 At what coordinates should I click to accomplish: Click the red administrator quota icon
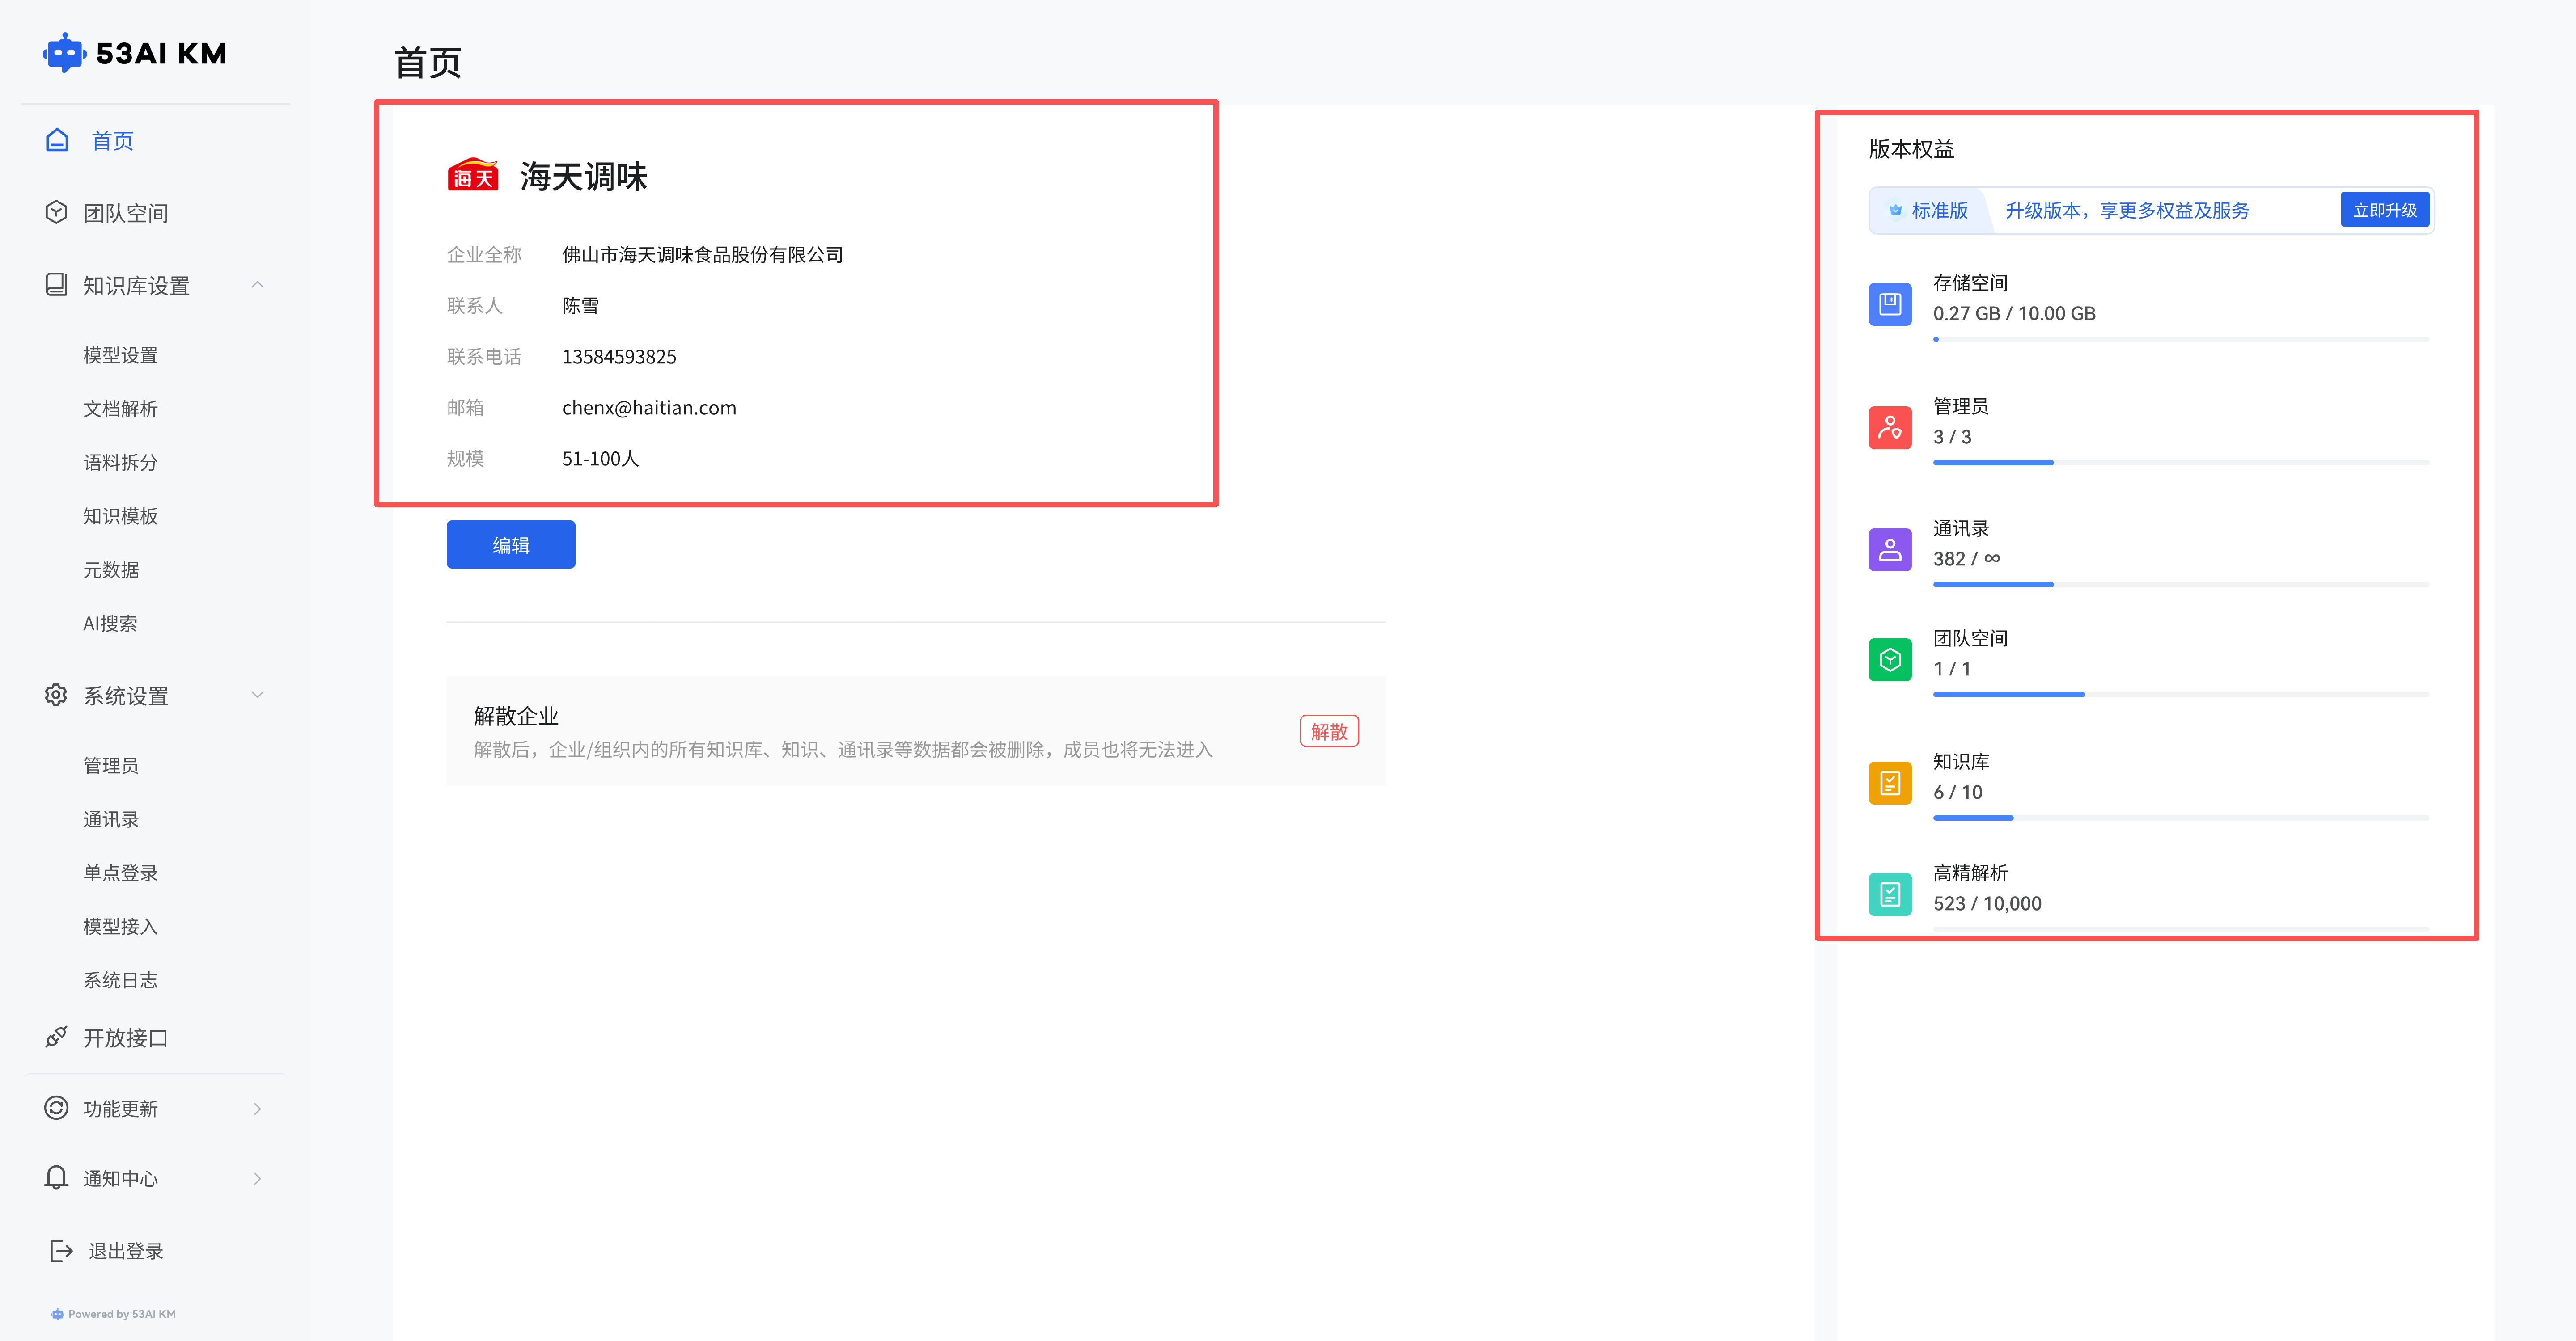[x=1889, y=428]
